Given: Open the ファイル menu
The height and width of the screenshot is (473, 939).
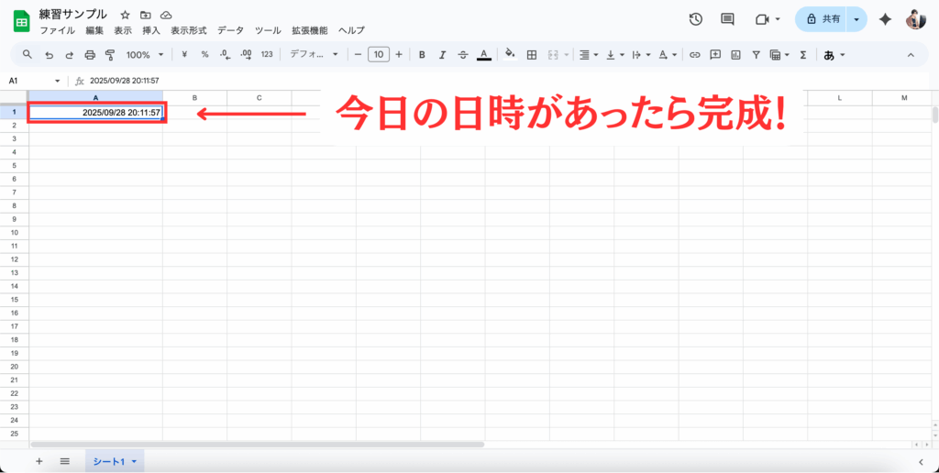Looking at the screenshot, I should (x=57, y=30).
